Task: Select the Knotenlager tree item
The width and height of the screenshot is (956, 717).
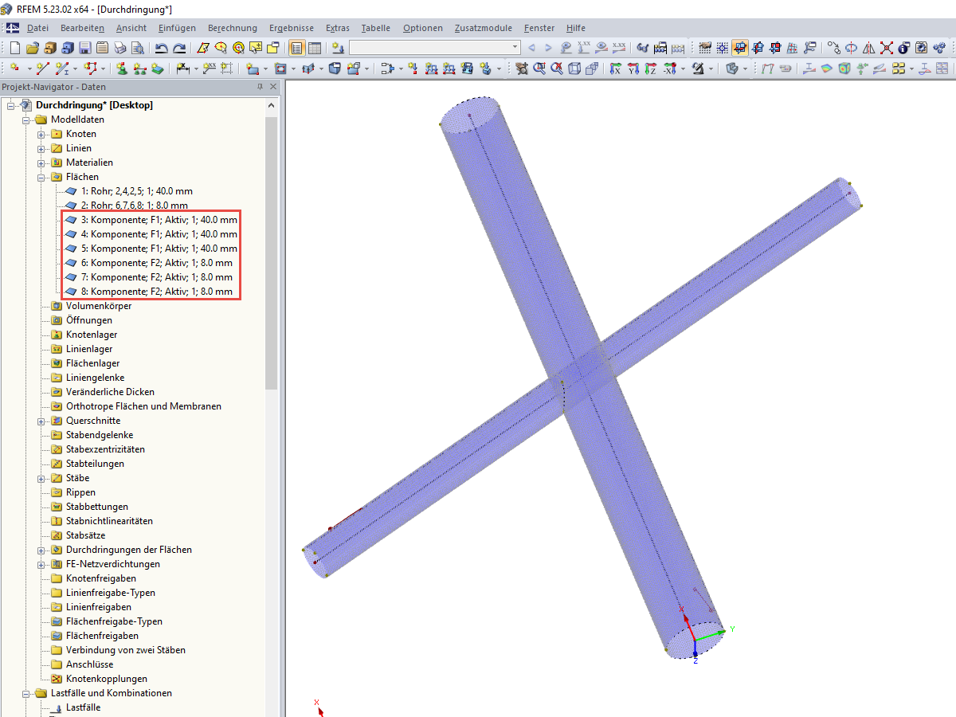Action: 92,335
